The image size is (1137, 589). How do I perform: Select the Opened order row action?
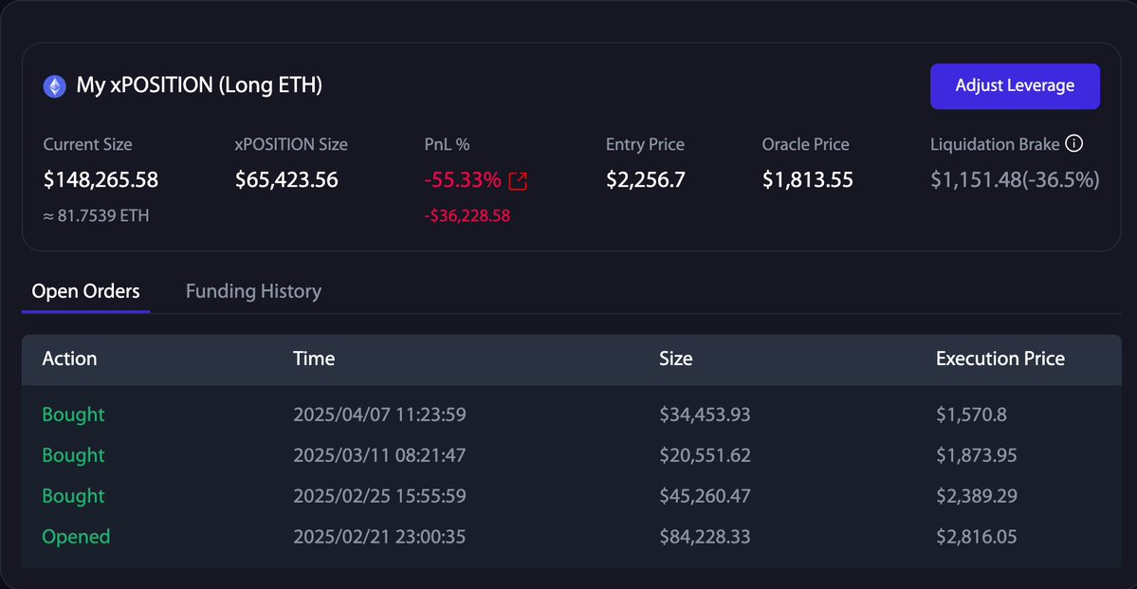point(76,537)
